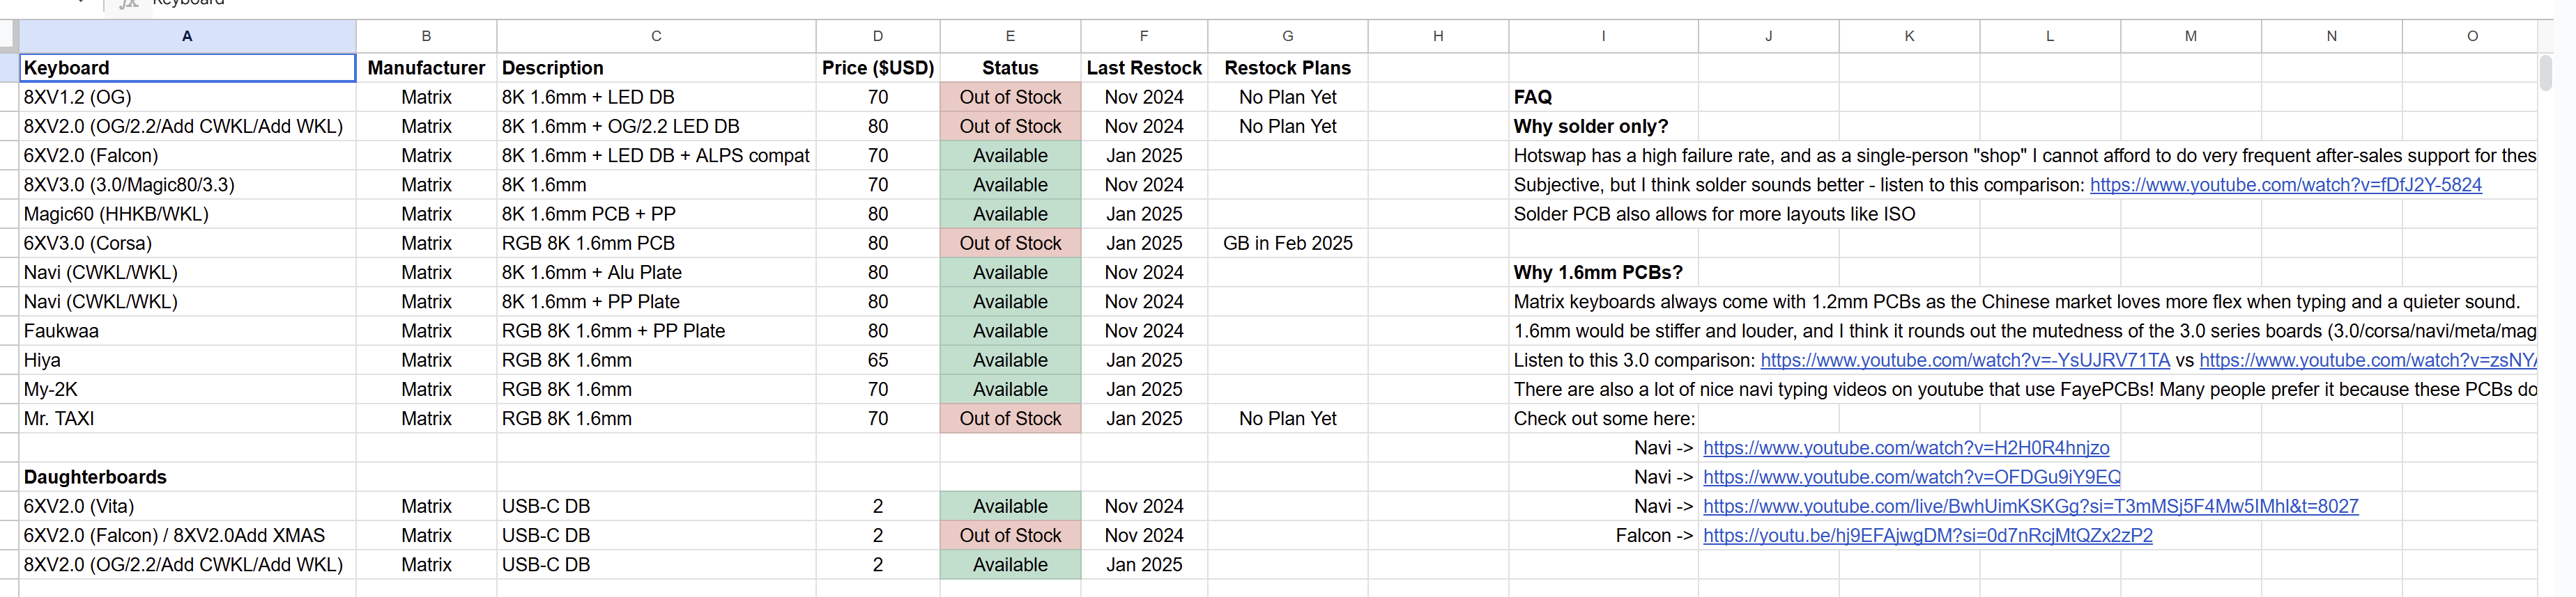Select column D header

(x=877, y=36)
